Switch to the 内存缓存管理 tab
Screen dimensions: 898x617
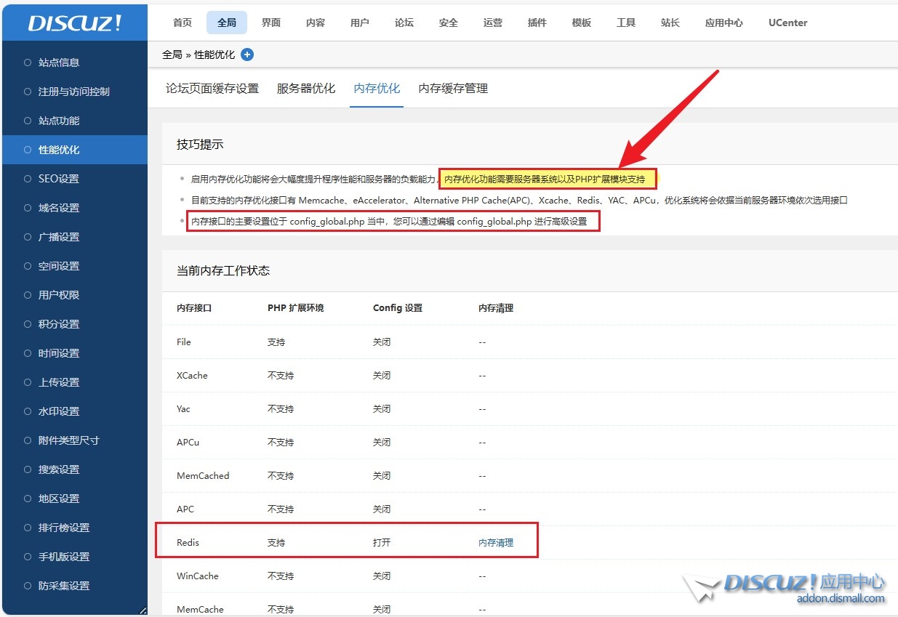[x=453, y=89]
